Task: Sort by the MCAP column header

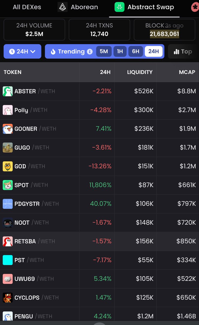Action: pyautogui.click(x=187, y=72)
